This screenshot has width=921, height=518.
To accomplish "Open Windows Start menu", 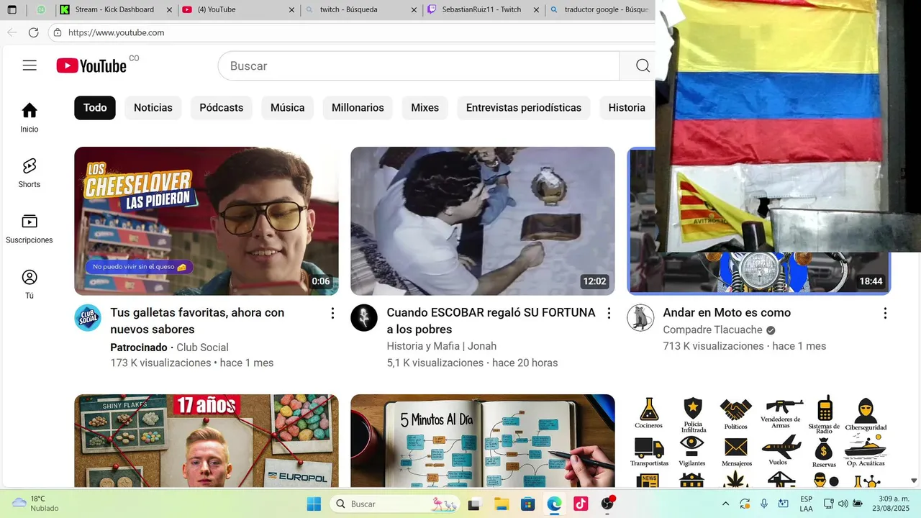I will (314, 504).
